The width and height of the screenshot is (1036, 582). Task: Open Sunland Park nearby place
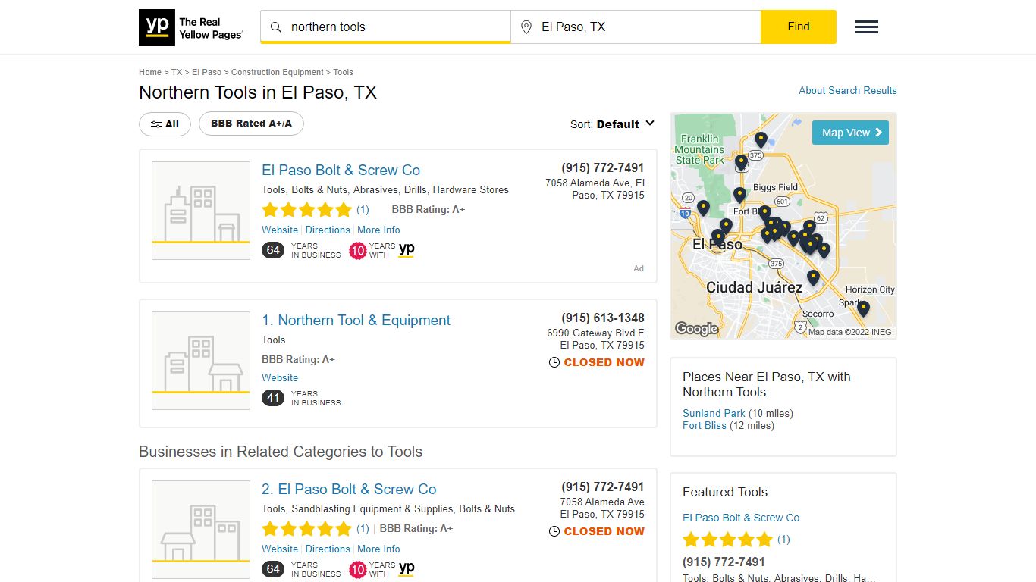tap(714, 413)
